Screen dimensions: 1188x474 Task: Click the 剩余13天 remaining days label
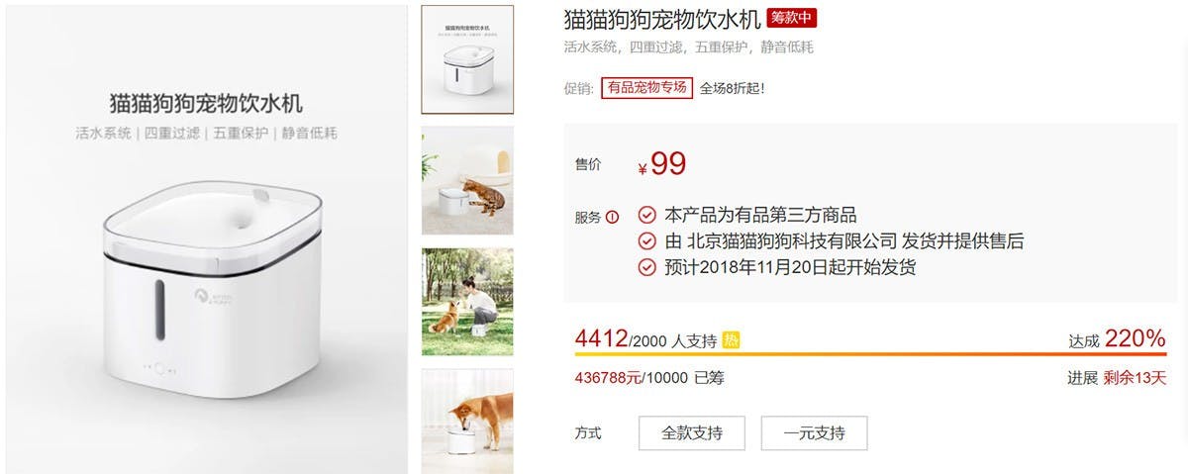(1136, 378)
